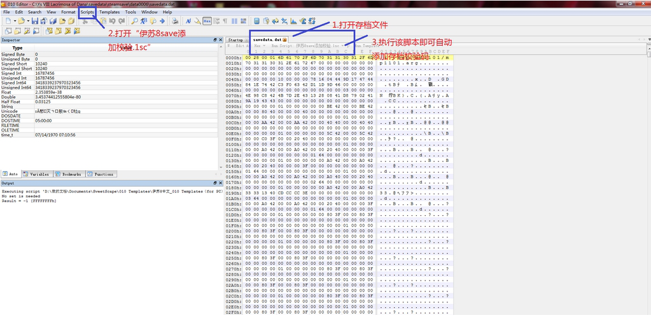Click the column layout toolbar icon
The height and width of the screenshot is (327, 651).
click(234, 21)
